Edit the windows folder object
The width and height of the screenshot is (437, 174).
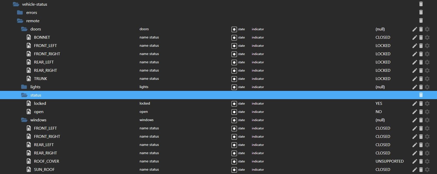point(415,120)
